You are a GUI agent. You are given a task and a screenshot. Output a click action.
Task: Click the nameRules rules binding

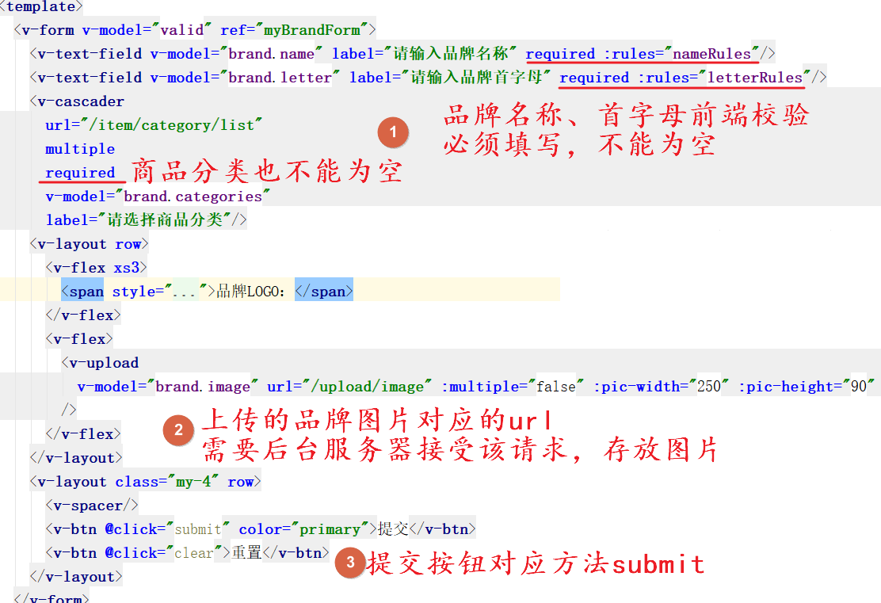[711, 54]
